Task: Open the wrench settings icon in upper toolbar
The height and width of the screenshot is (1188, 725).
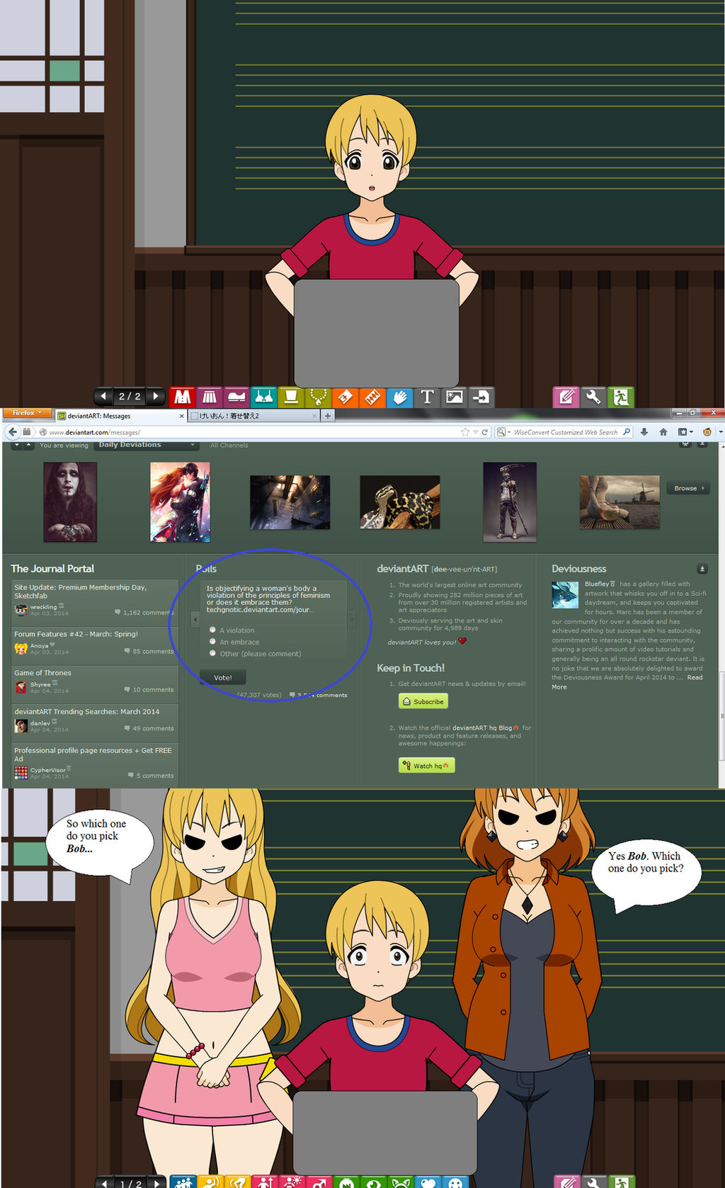Action: click(593, 397)
